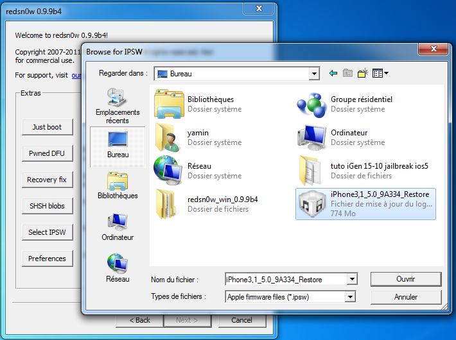Select Bureau in the places sidebar
This screenshot has height=340, width=456.
(118, 146)
